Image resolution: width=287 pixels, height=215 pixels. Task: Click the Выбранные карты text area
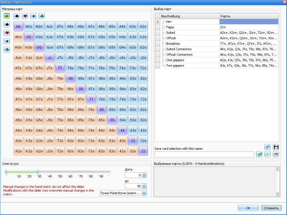[x=215, y=182]
